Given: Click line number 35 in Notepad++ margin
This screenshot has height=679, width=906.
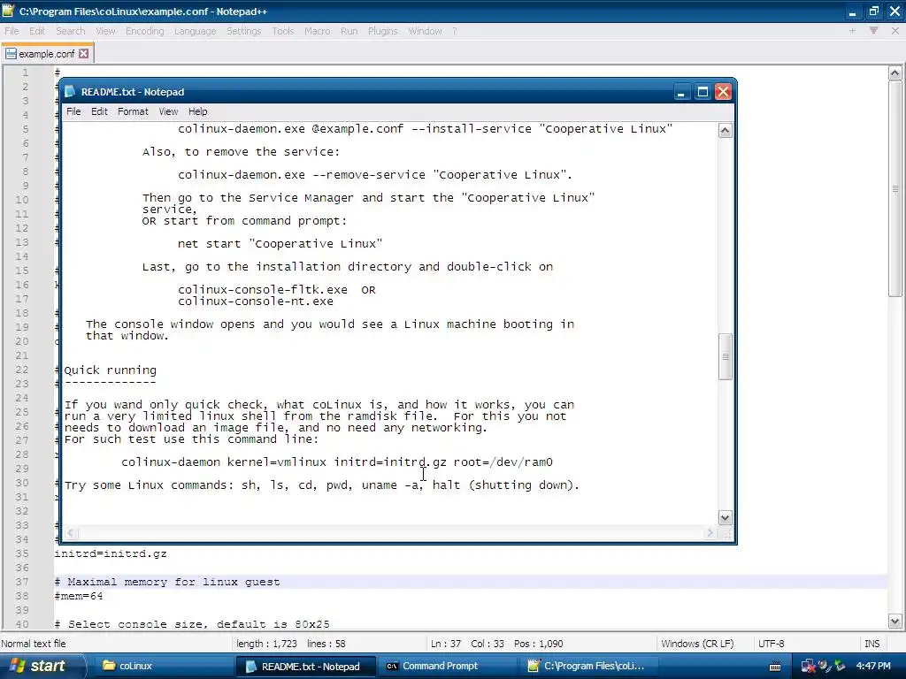Looking at the screenshot, I should 22,553.
